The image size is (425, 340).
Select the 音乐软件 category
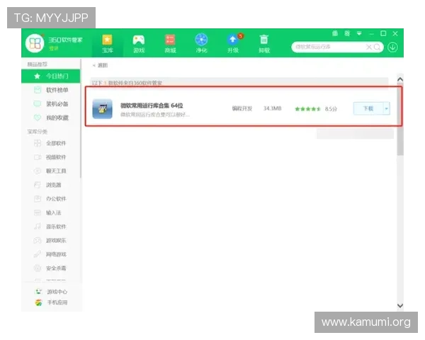click(51, 227)
